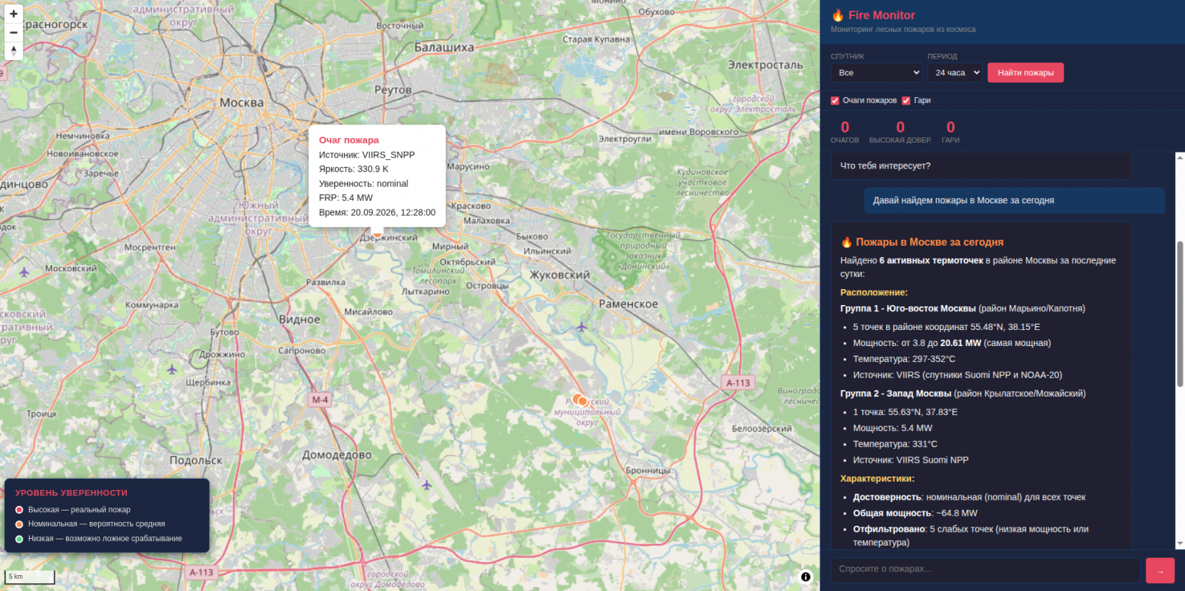Click the Жуковский label on the map
This screenshot has width=1185, height=591.
560,275
